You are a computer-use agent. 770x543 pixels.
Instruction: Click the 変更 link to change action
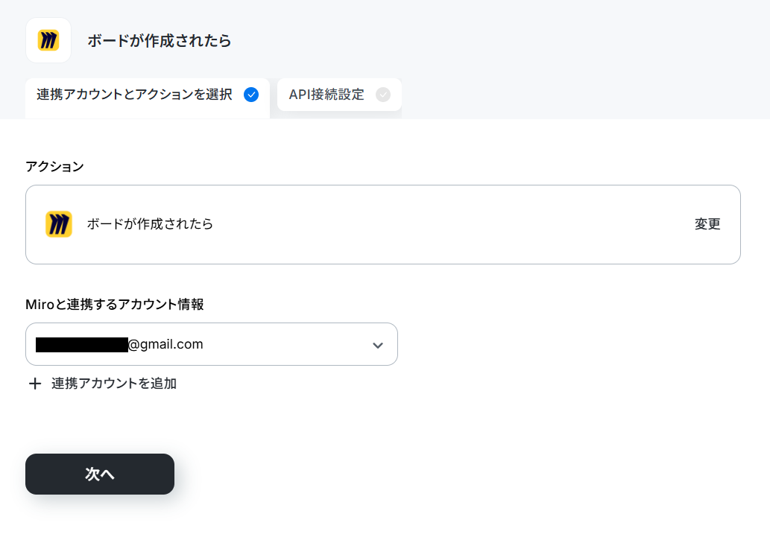[707, 224]
